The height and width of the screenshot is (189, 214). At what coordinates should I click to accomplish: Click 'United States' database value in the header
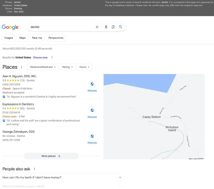click(x=21, y=5)
